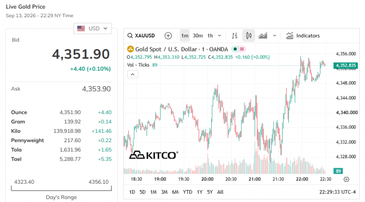Add a symbol to compare with plus icon
The width and height of the screenshot is (365, 202).
coord(168,36)
